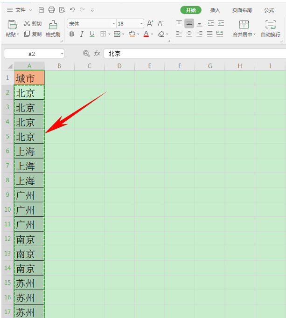This screenshot has height=318, width=286.
Task: Open Print Preview icon
Action: [x=62, y=10]
